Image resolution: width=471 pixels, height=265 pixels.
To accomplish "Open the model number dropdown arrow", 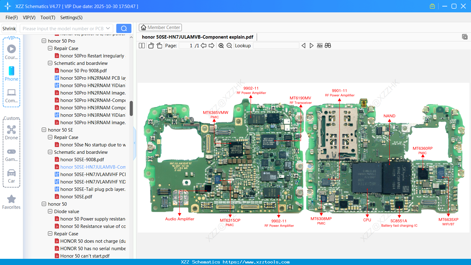I will [x=108, y=28].
